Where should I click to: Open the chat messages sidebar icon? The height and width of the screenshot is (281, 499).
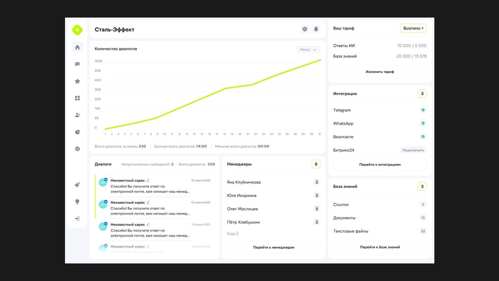(77, 64)
